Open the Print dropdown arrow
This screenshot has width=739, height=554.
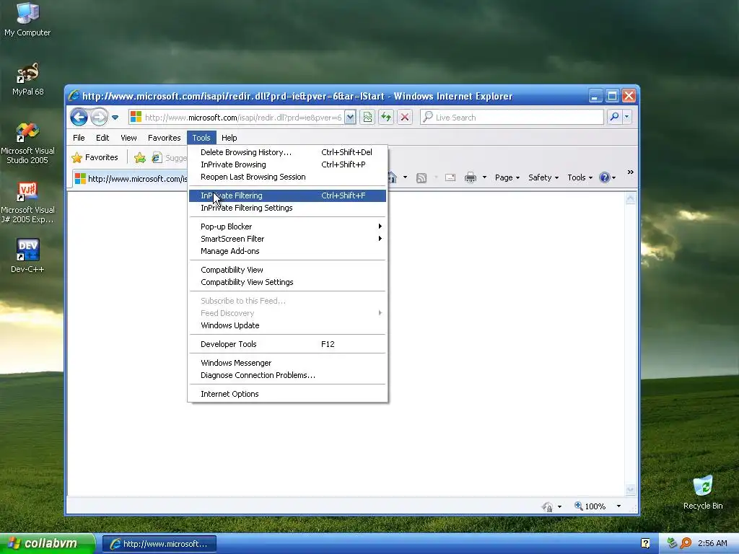point(484,177)
